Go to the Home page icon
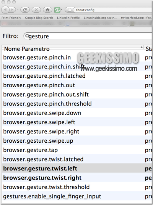Screen dimensions: 153x205 [x=47, y=10]
